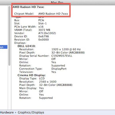This screenshot has width=115, height=115.
Task: Click the Device ID value 0x6798
Action: 43,37
